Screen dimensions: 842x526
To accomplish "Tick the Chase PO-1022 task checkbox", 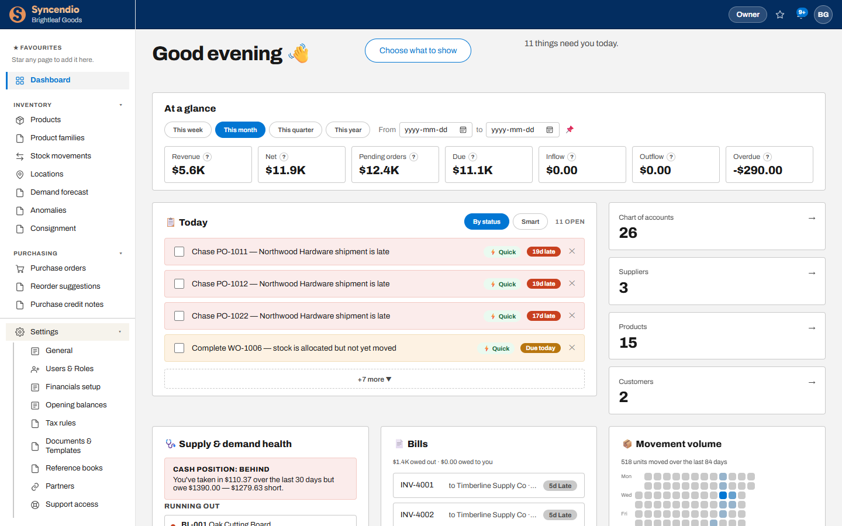I will [x=180, y=316].
